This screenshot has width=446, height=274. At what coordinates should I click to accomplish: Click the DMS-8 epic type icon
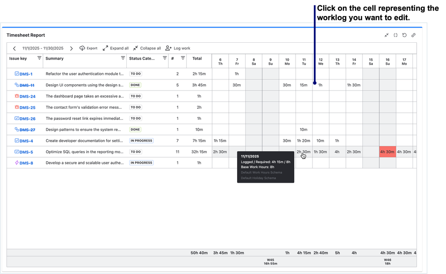(x=17, y=163)
